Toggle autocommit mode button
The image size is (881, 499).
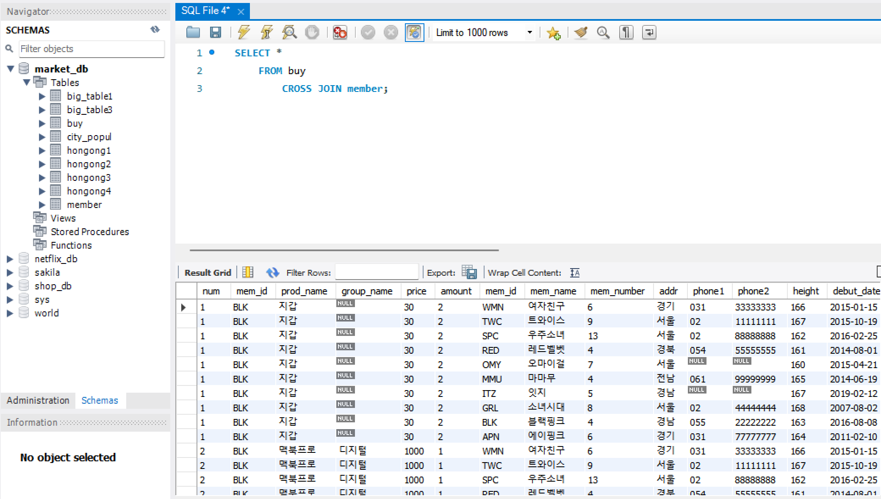click(414, 32)
